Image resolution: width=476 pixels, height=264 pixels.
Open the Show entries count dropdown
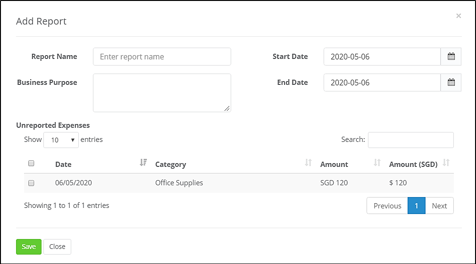coord(61,140)
